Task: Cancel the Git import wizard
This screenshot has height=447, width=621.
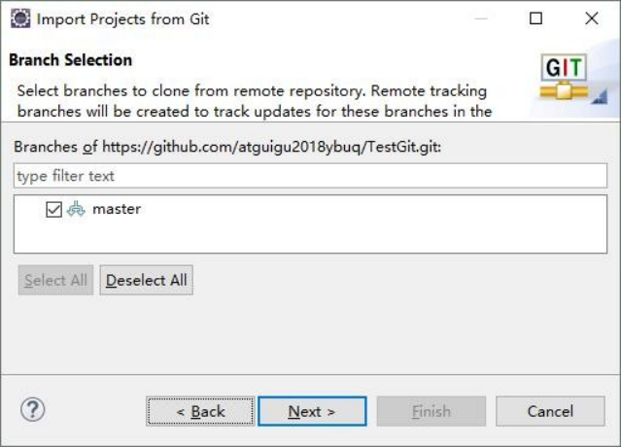Action: click(x=550, y=411)
